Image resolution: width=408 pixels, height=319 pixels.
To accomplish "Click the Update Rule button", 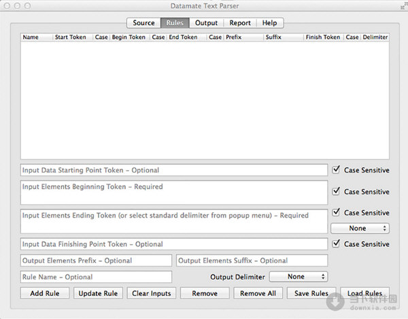I will point(98,293).
